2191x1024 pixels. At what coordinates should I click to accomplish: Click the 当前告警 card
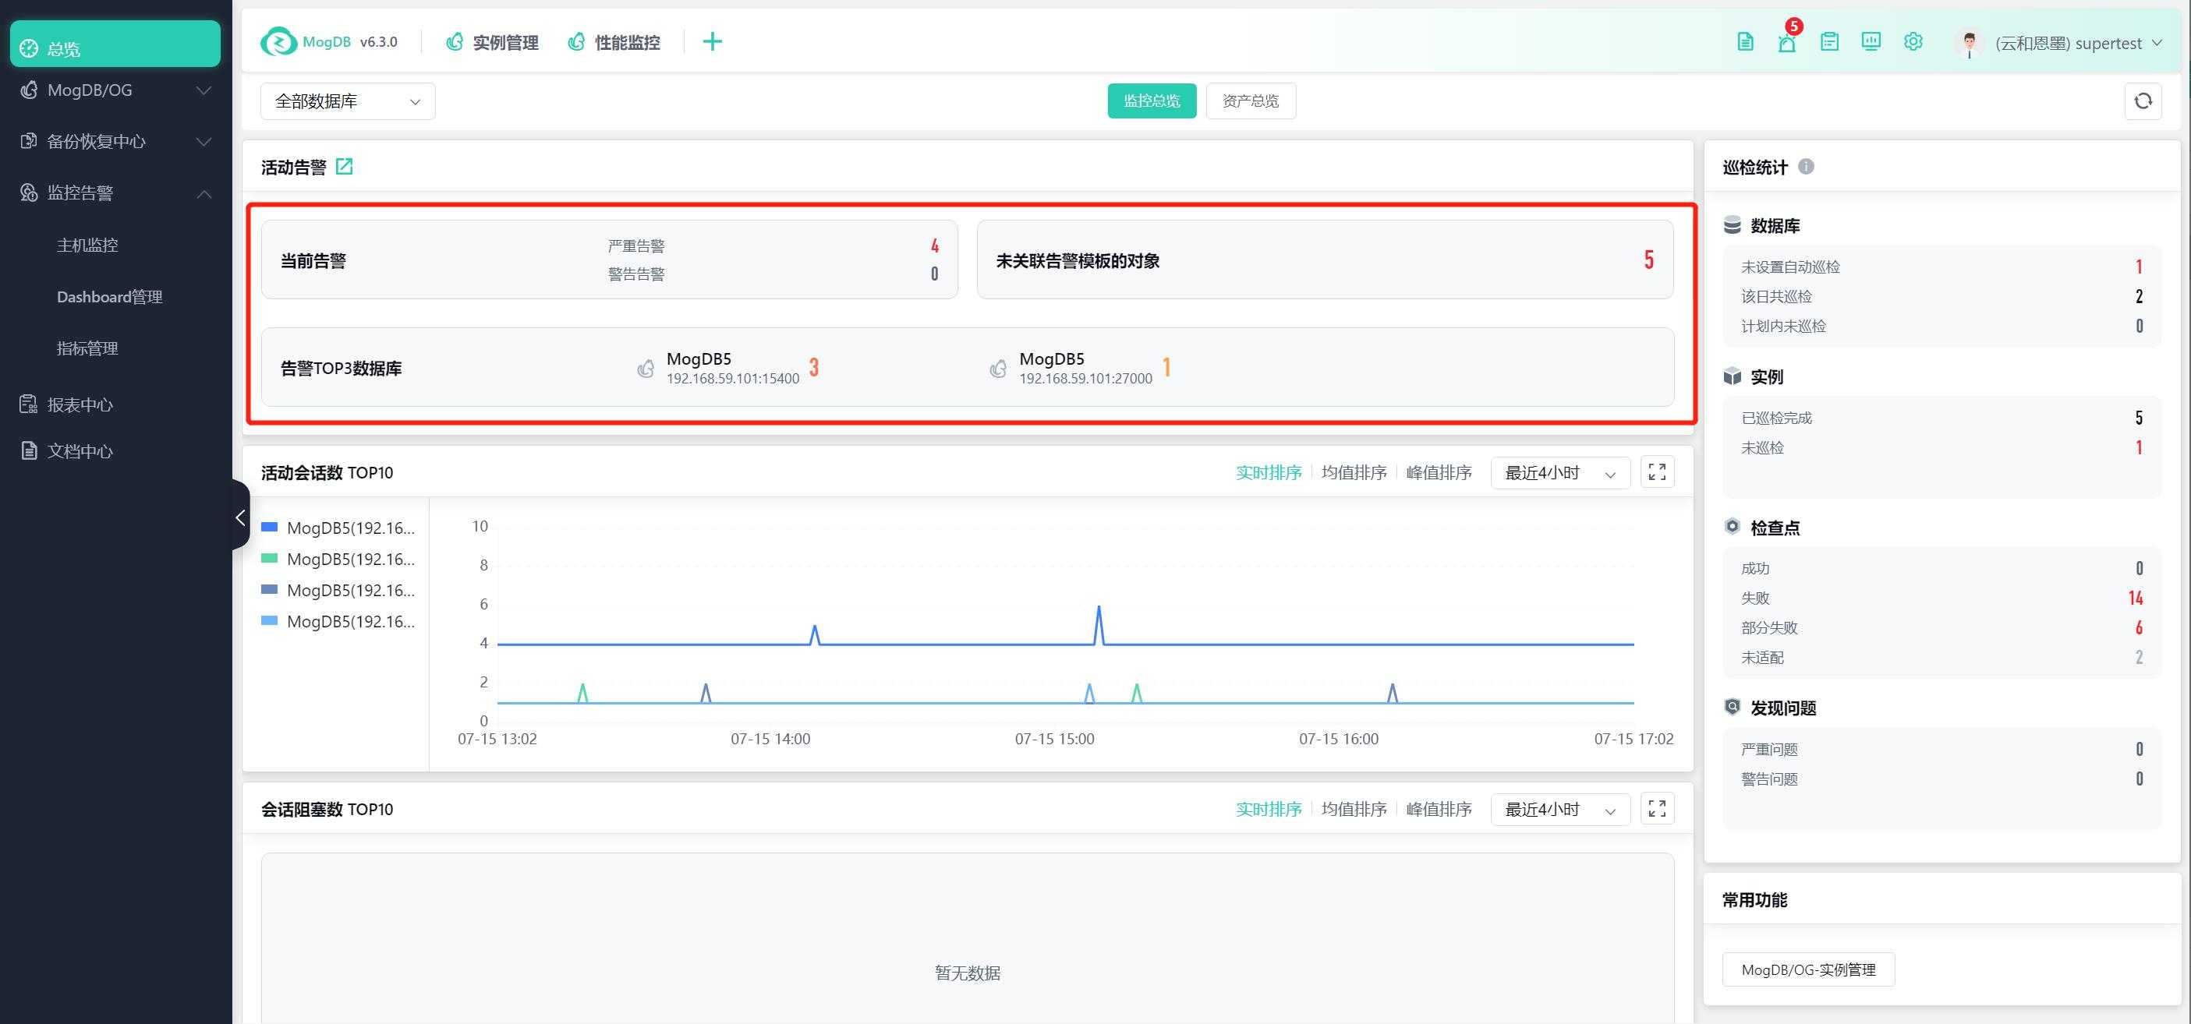(609, 260)
